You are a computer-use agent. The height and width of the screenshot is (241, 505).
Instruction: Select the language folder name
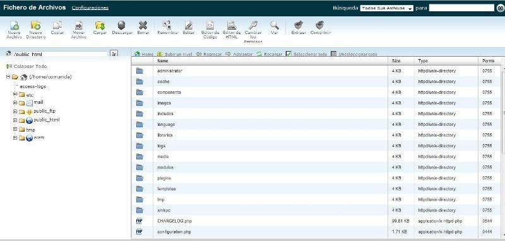tap(166, 124)
